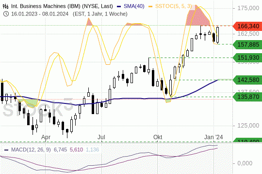The image size is (262, 174).
Task: Select the SMA(40) indicator label
Action: click(x=134, y=6)
